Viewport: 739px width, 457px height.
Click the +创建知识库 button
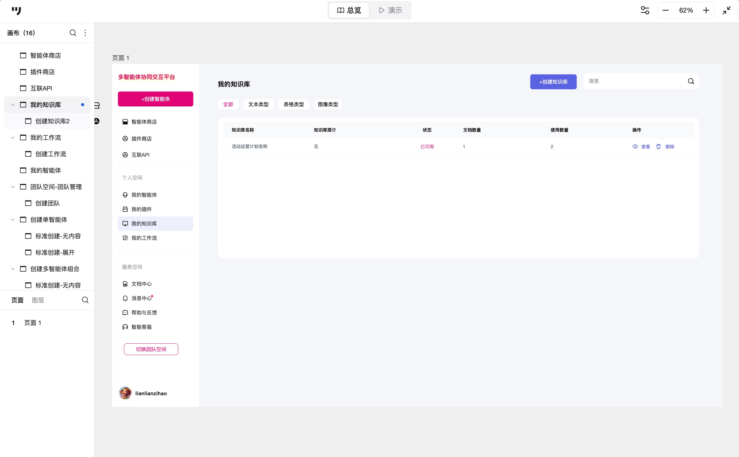(553, 82)
